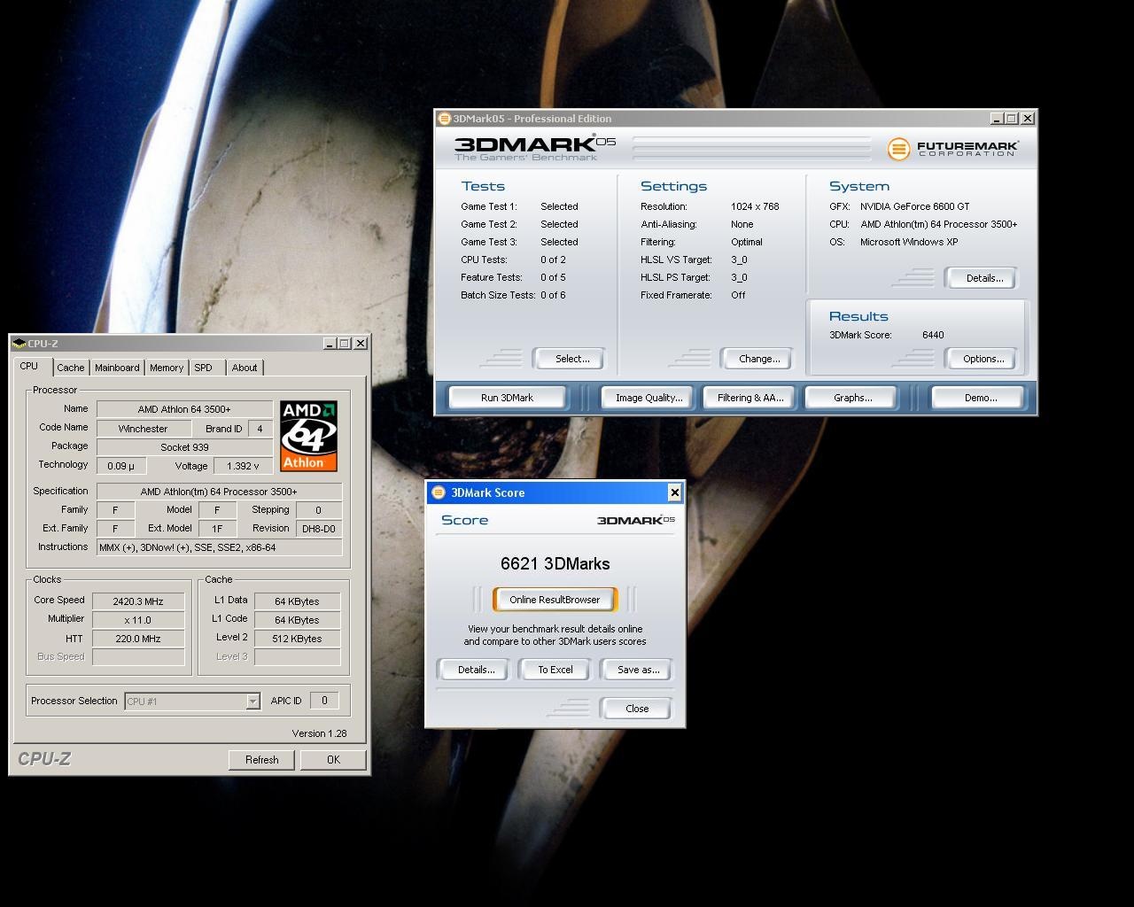Image resolution: width=1134 pixels, height=907 pixels.
Task: Close the 3DMark Score dialog with X
Action: tap(674, 492)
